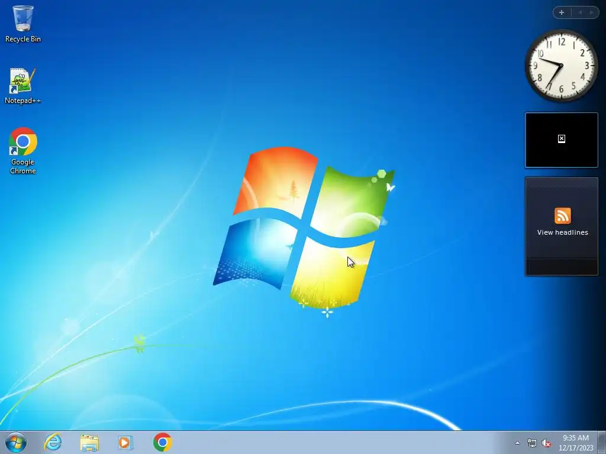The width and height of the screenshot is (606, 454).
Task: Click View headlines in the feed gadget
Action: 562,232
